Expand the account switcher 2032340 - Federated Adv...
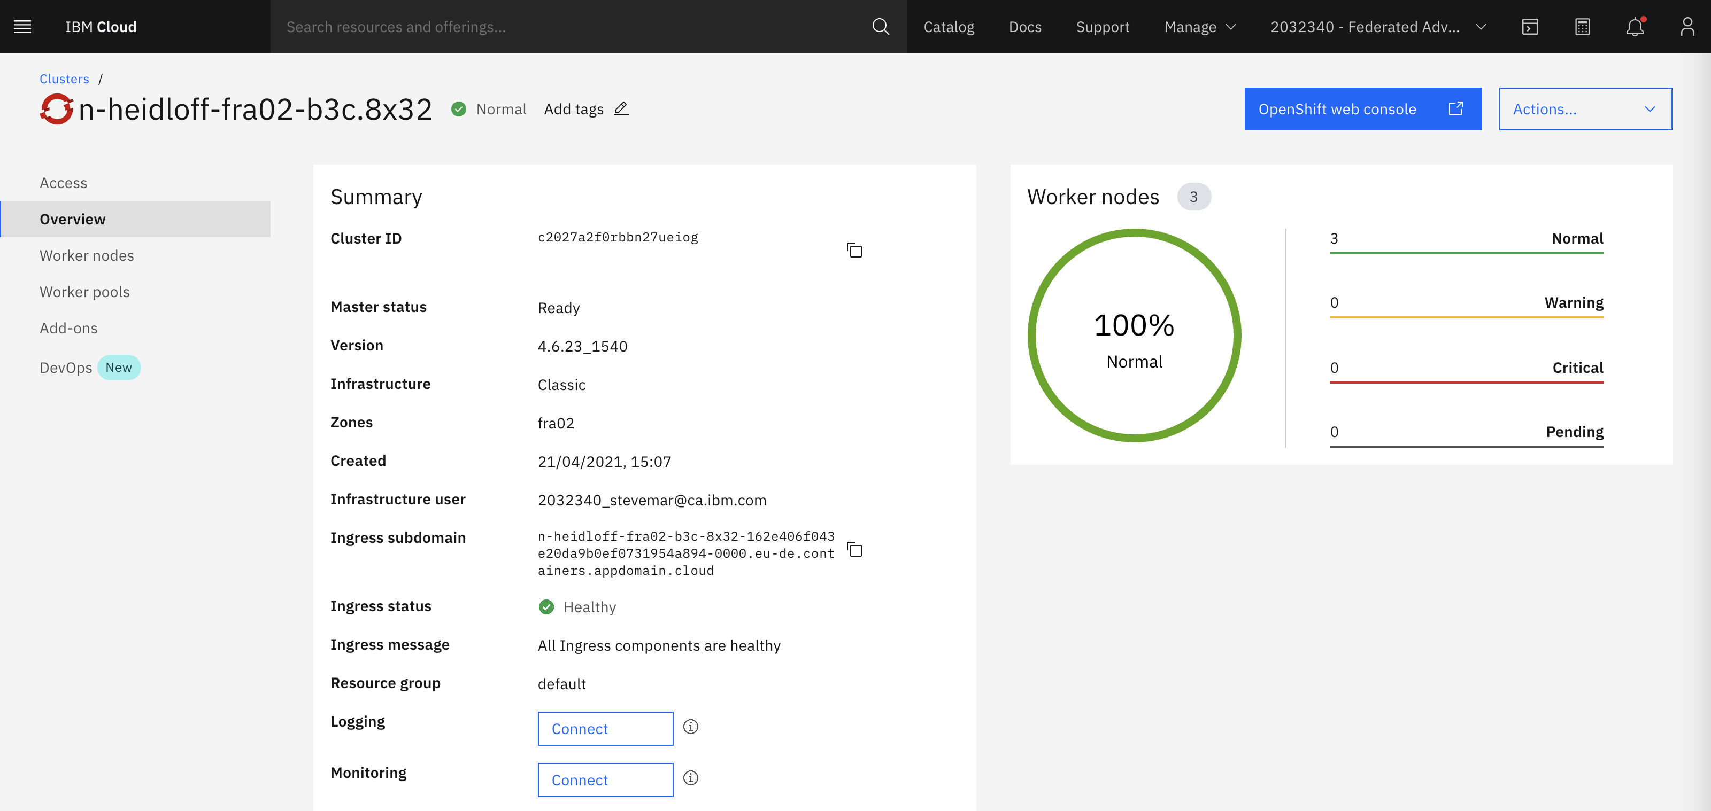This screenshot has width=1711, height=811. (1378, 27)
